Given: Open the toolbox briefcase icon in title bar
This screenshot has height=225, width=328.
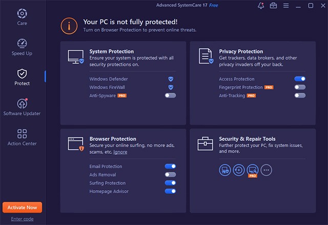Looking at the screenshot, I should pos(273,6).
